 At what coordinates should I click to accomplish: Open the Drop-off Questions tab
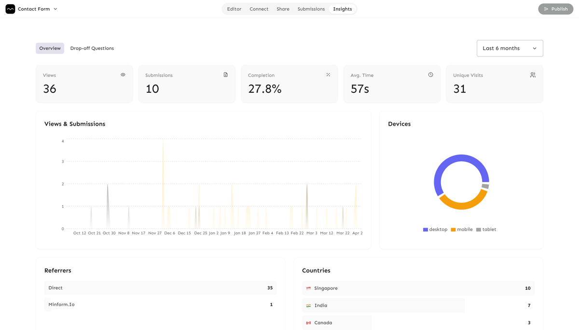92,48
